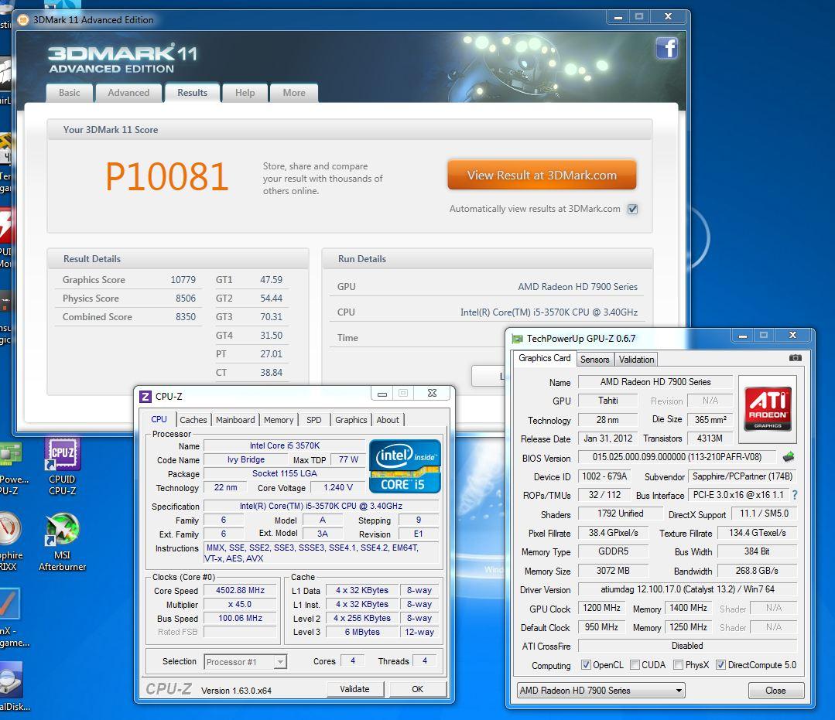Image resolution: width=835 pixels, height=720 pixels.
Task: Click the Shaders 1792 Unified field
Action: tap(621, 514)
